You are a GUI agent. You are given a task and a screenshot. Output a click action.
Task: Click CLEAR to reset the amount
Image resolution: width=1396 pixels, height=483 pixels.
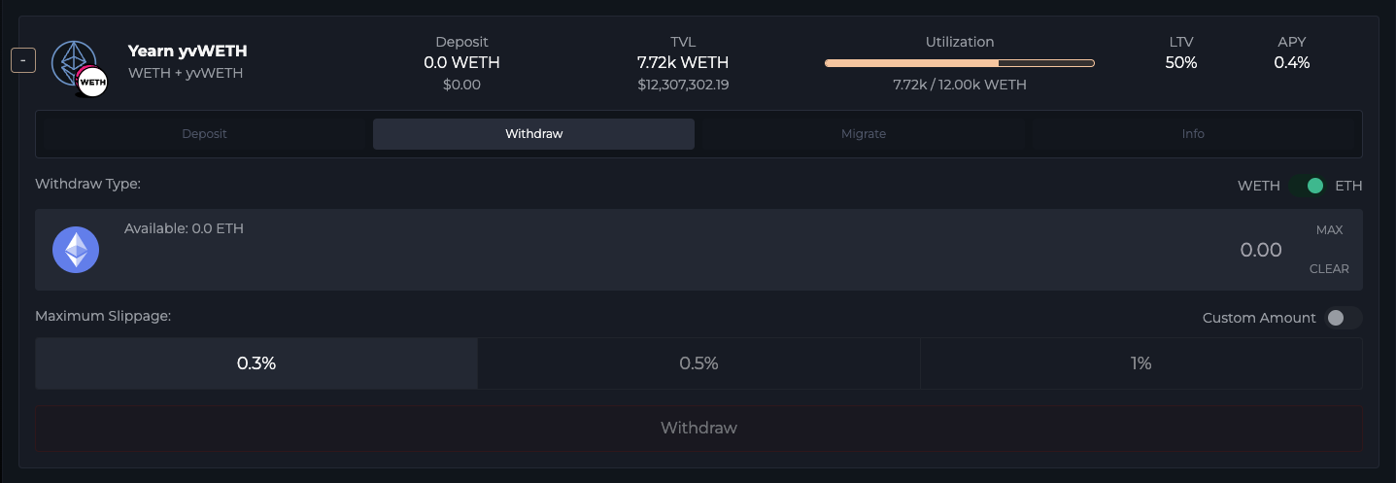pos(1329,269)
